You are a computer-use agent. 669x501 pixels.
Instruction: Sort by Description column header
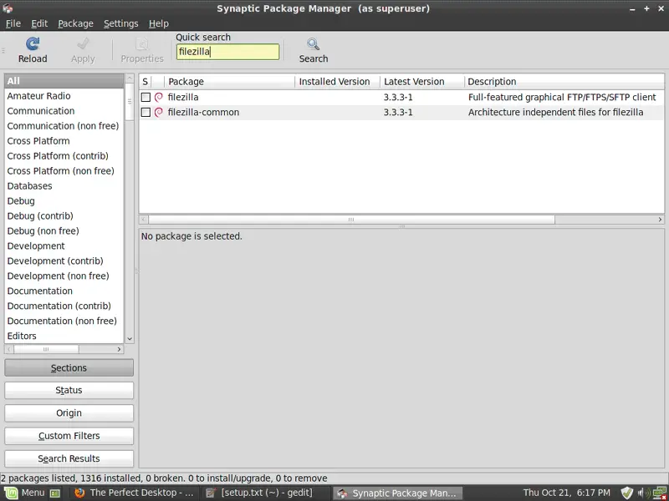(x=564, y=81)
